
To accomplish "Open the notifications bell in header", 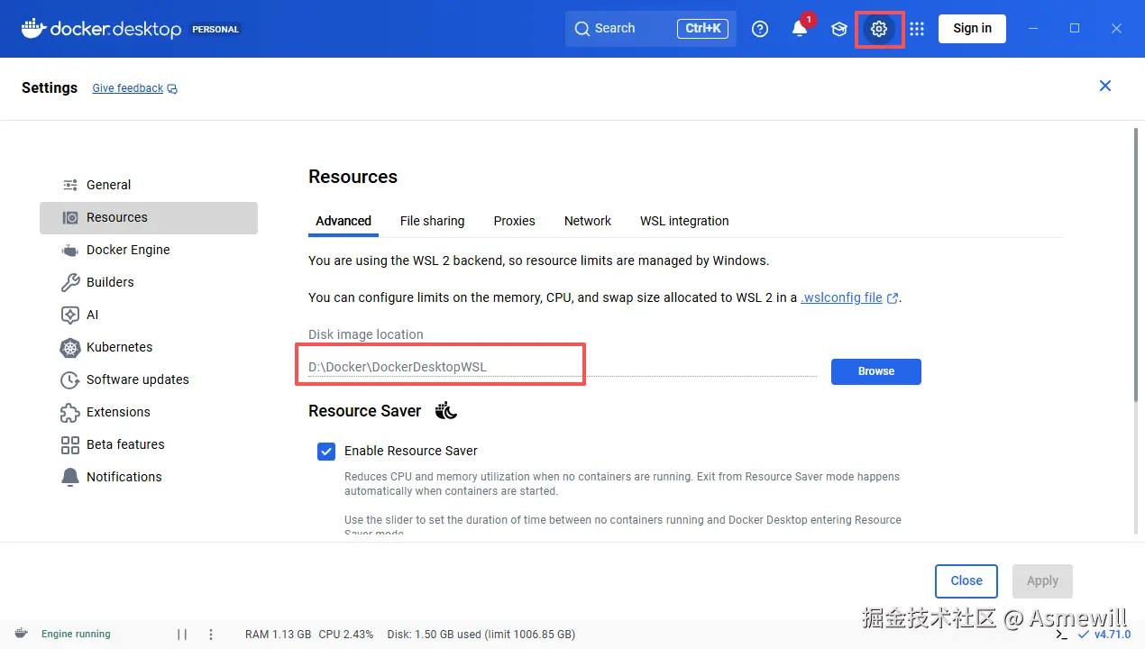I will click(x=800, y=29).
